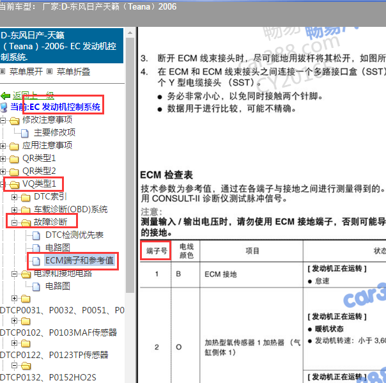The image size is (386, 383).
Task: Click the sidebar vertical scrollbar thumb
Action: 130,165
